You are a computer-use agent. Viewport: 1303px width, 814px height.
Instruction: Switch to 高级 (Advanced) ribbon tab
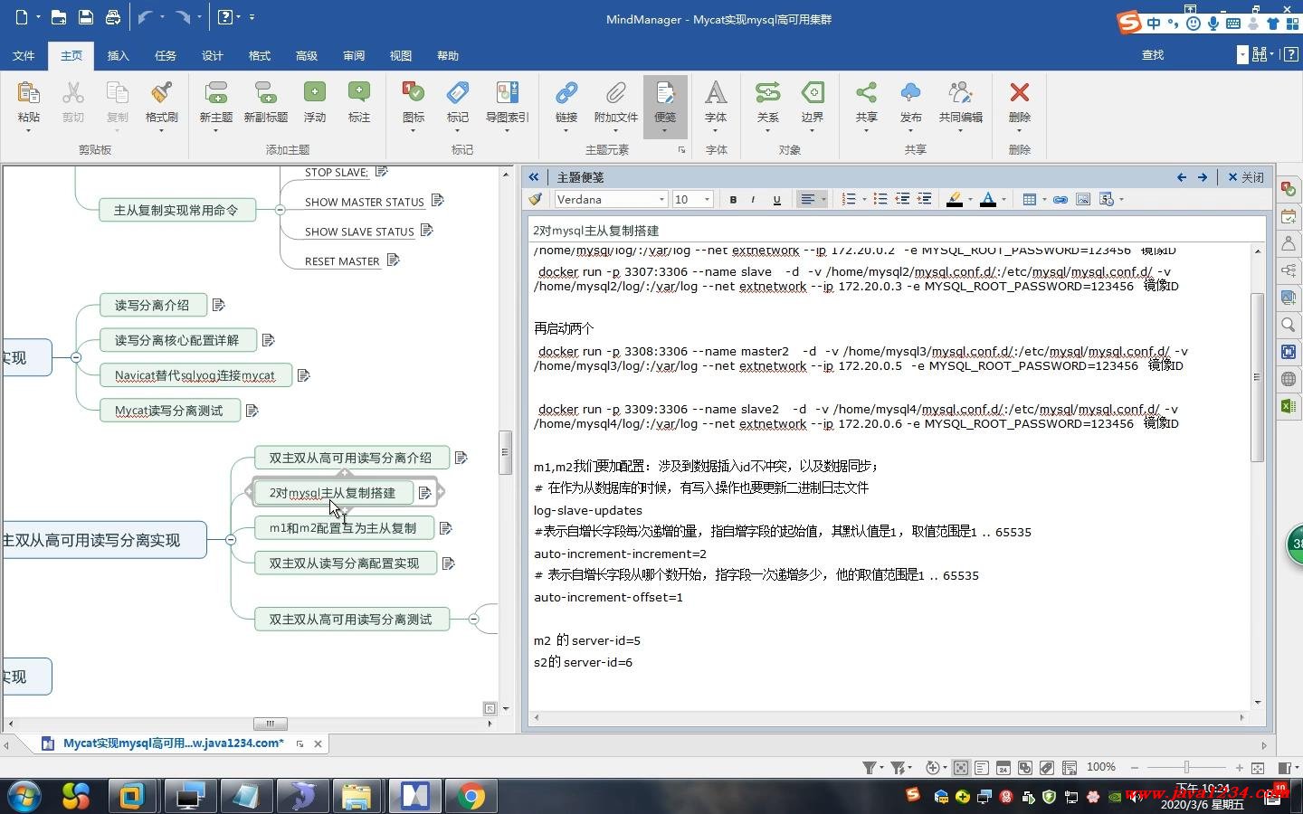click(x=307, y=55)
